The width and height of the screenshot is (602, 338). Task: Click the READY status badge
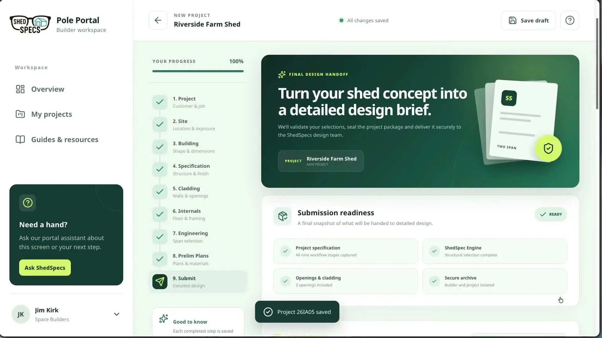tap(551, 214)
